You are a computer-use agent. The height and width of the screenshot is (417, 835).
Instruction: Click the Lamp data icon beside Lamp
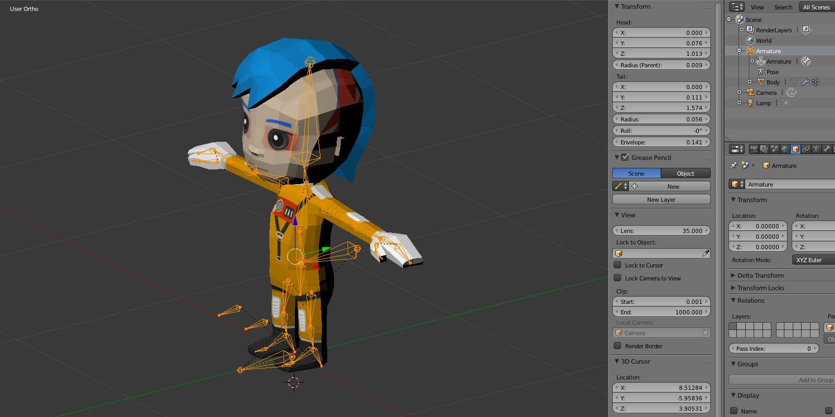tap(786, 103)
